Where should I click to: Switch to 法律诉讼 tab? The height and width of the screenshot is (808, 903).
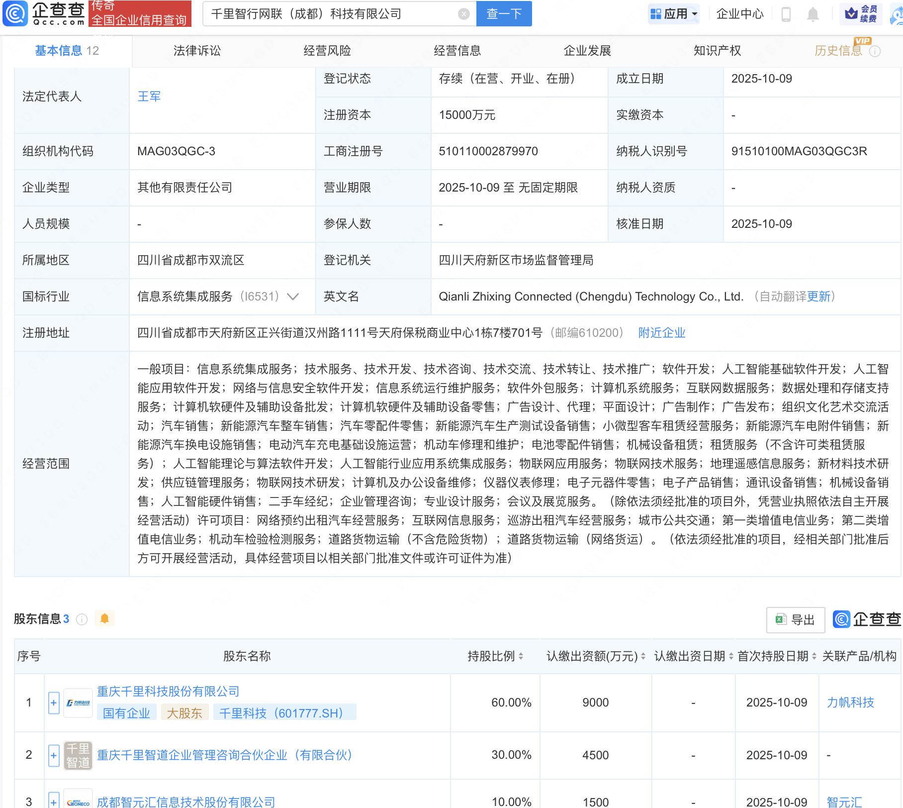(x=197, y=51)
